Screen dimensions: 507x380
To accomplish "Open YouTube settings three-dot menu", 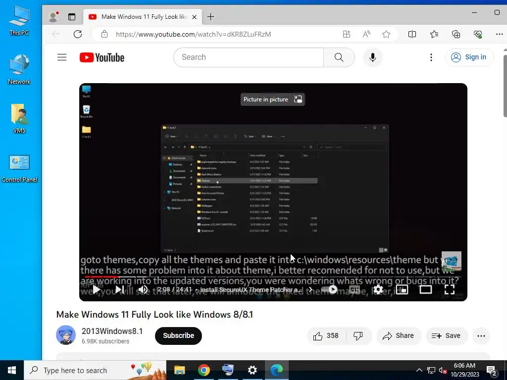I will click(x=431, y=57).
